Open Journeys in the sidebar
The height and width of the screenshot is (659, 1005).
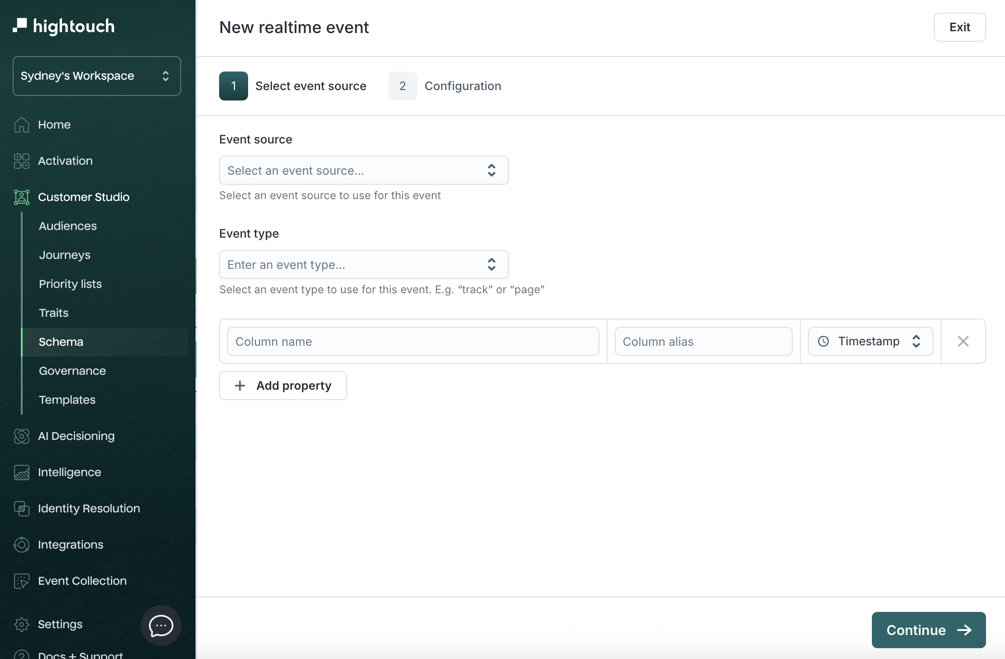click(65, 255)
